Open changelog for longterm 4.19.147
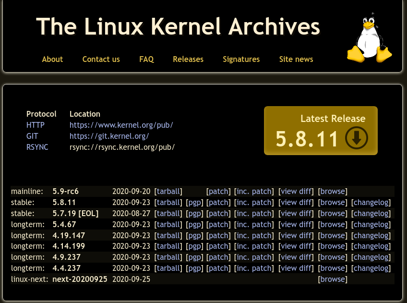Screen dimensions: 407x303 tap(371, 235)
